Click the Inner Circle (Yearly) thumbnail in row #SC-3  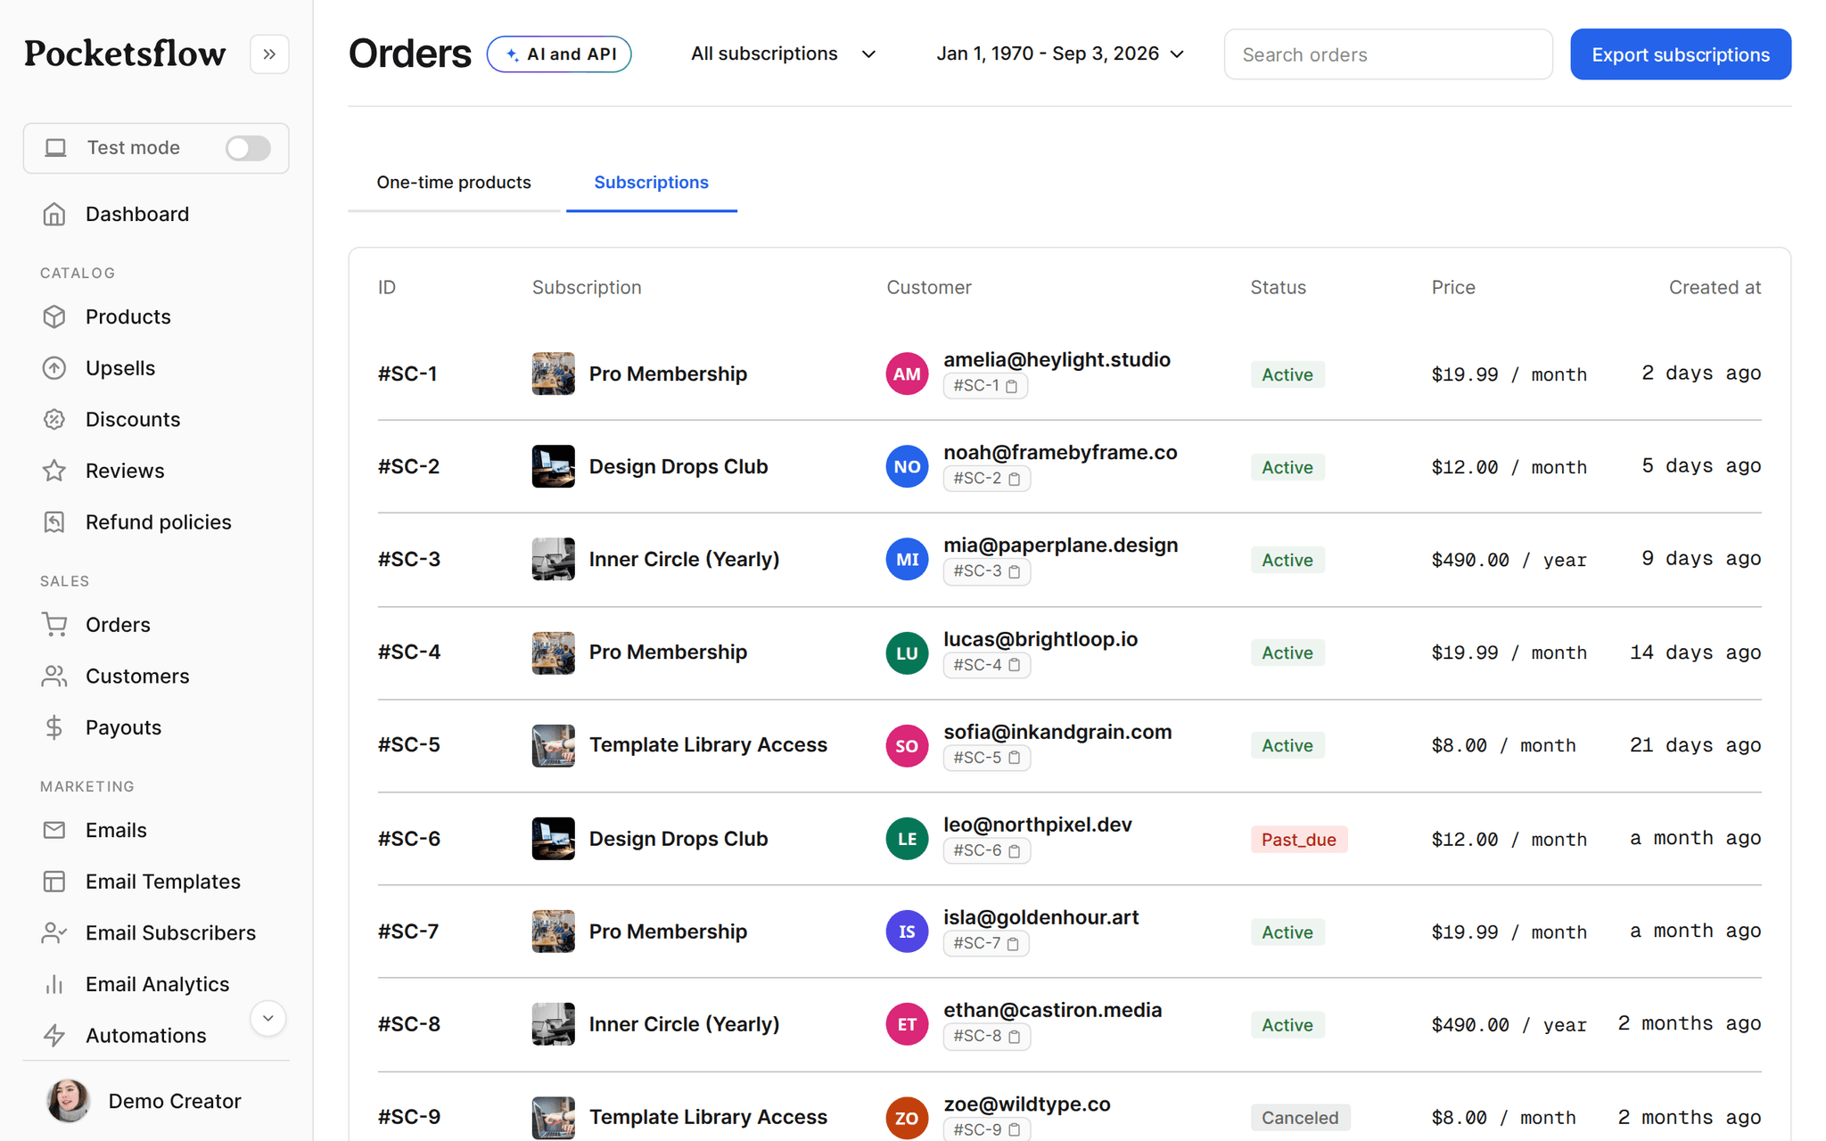[554, 559]
